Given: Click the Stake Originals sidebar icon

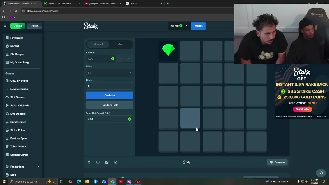Looking at the screenshot, I should click(x=7, y=105).
